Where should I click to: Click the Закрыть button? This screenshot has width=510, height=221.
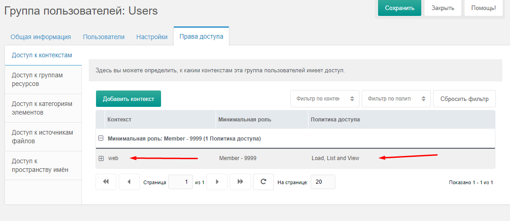(x=443, y=8)
